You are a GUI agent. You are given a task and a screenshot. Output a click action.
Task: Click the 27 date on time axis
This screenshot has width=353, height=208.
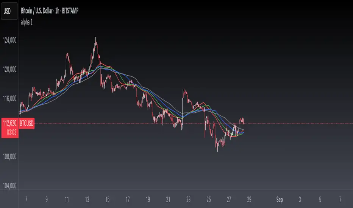pos(229,199)
